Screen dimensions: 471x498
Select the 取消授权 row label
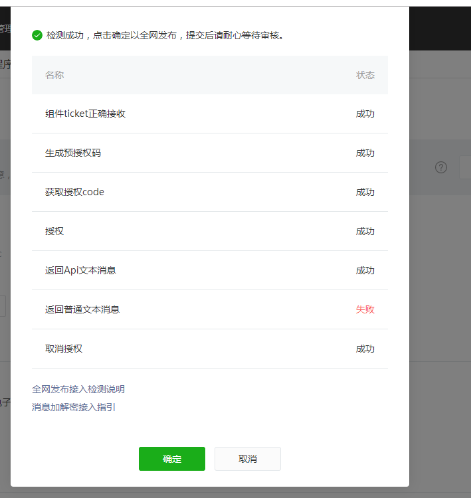click(64, 349)
